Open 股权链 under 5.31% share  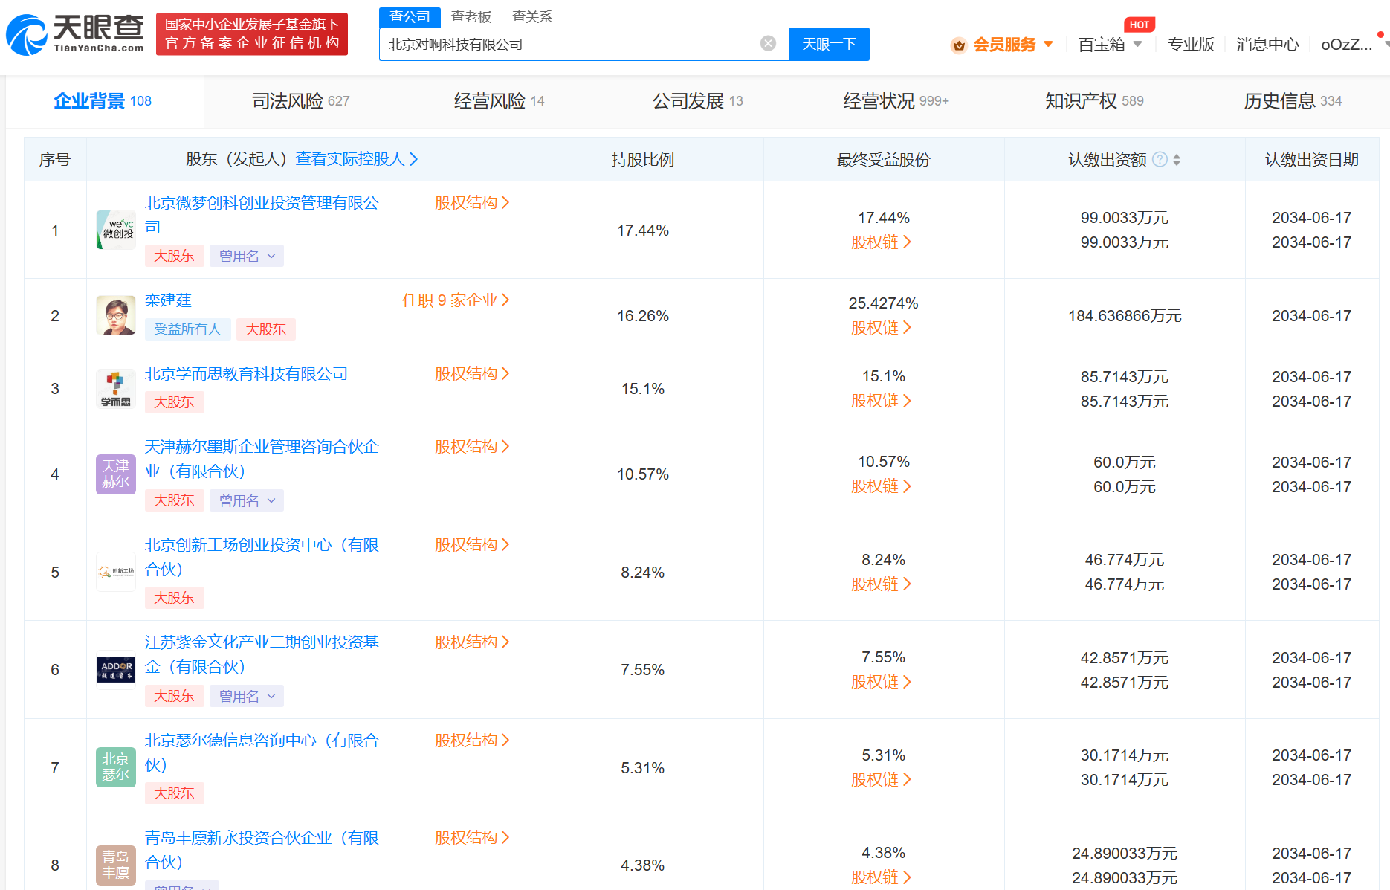click(x=882, y=780)
